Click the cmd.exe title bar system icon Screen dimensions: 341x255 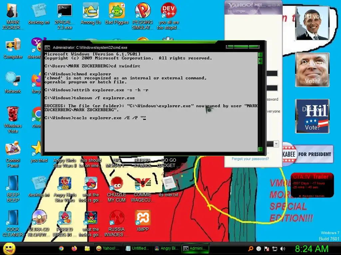click(47, 48)
